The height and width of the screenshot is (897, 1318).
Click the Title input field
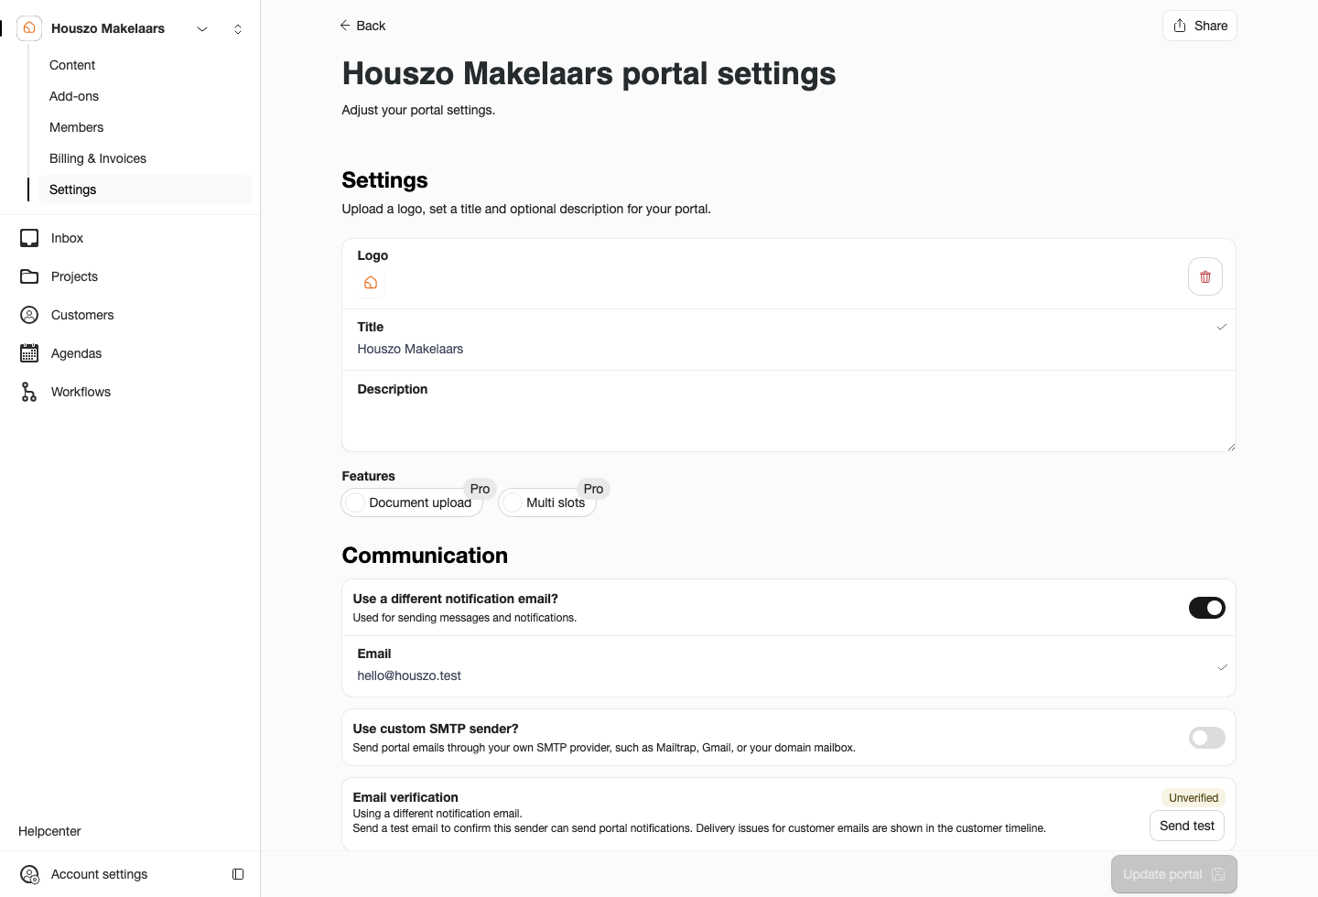coord(789,340)
